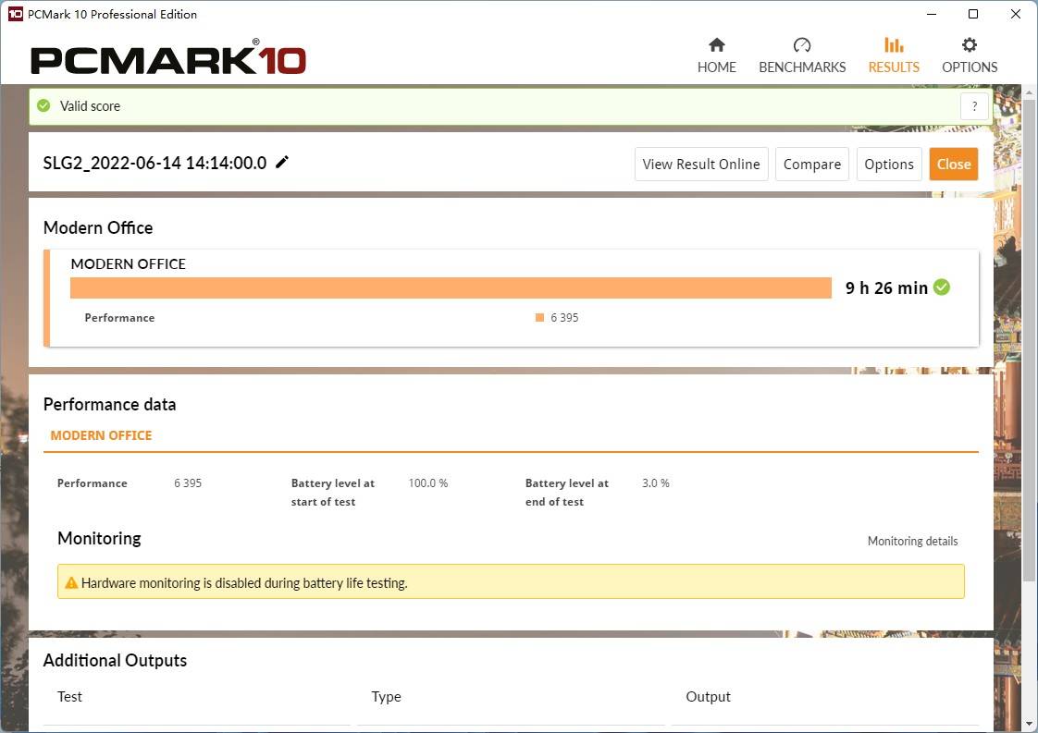Click the warning triangle icon in monitoring notice
Image resolution: width=1038 pixels, height=733 pixels.
click(71, 583)
